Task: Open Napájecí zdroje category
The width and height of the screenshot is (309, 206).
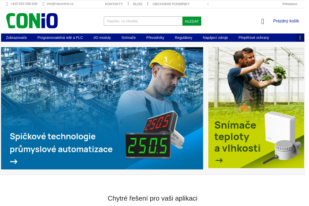Action: pos(215,38)
